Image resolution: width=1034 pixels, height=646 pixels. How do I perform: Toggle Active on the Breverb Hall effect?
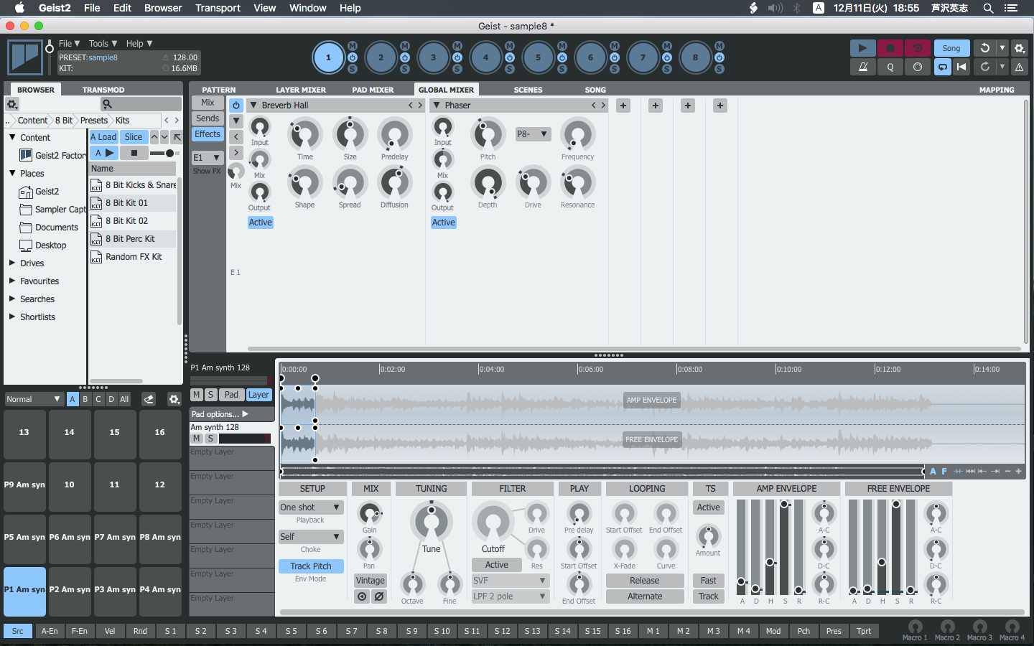(261, 223)
